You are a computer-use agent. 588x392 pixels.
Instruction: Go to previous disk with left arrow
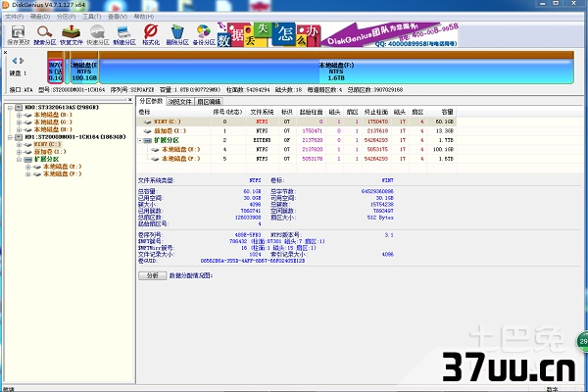point(15,61)
